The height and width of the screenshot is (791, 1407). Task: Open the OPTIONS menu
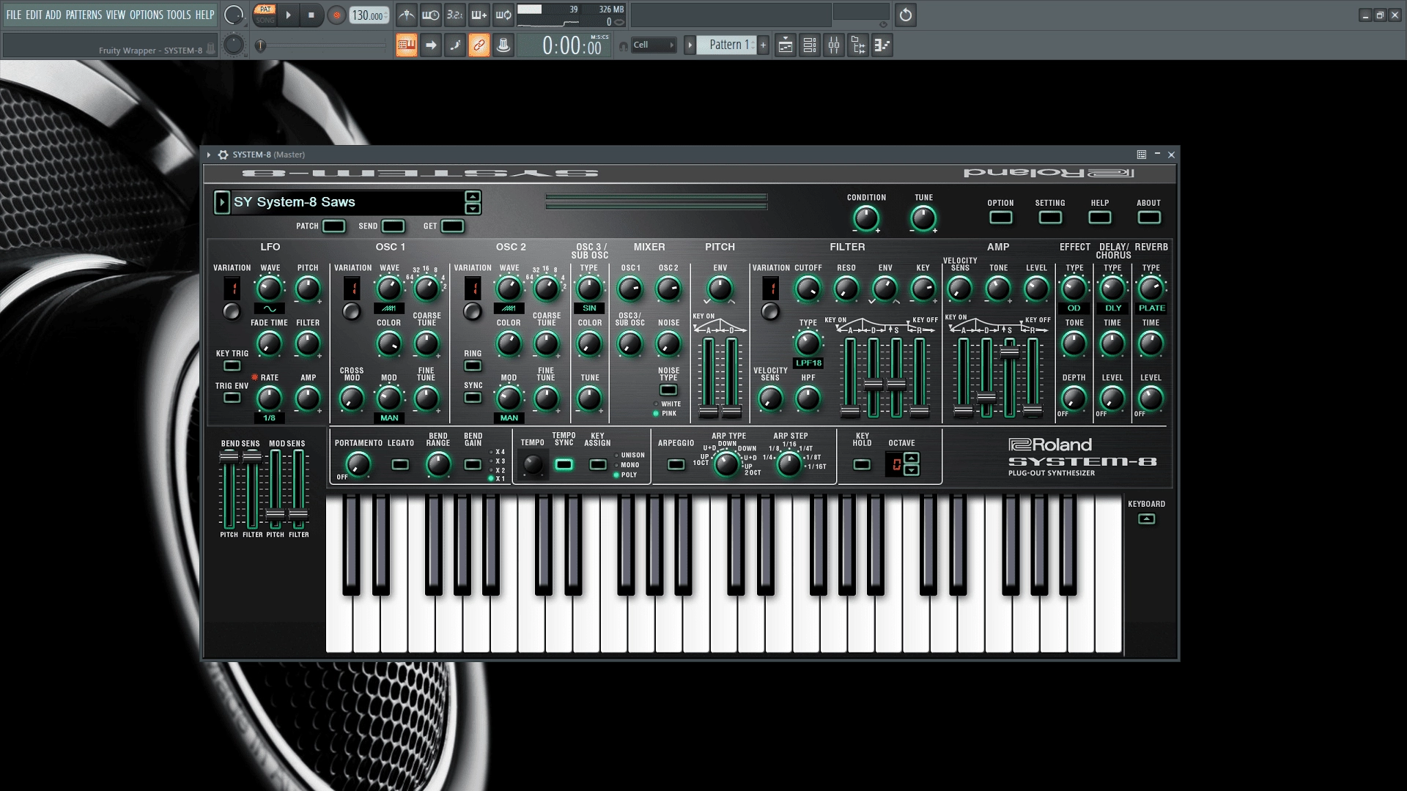point(147,15)
